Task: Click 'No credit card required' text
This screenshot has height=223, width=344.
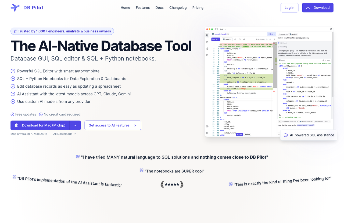Action: tap(62, 114)
